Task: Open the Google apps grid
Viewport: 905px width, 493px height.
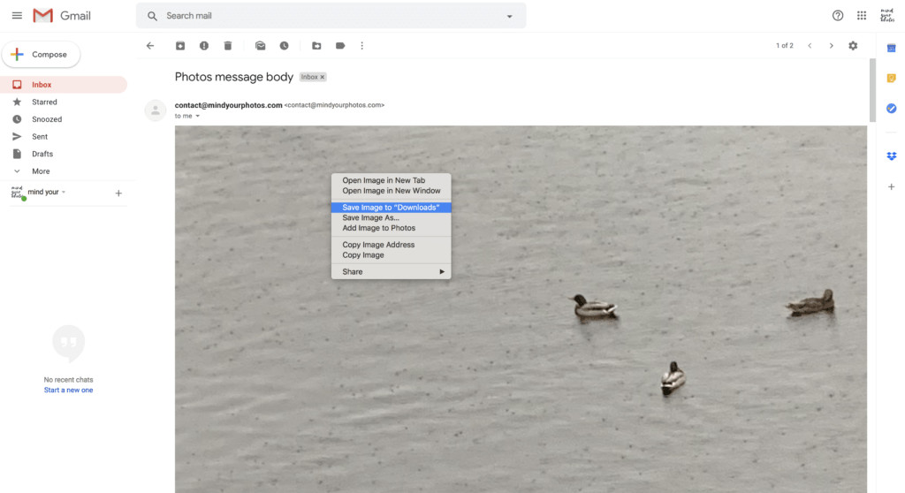Action: tap(862, 16)
